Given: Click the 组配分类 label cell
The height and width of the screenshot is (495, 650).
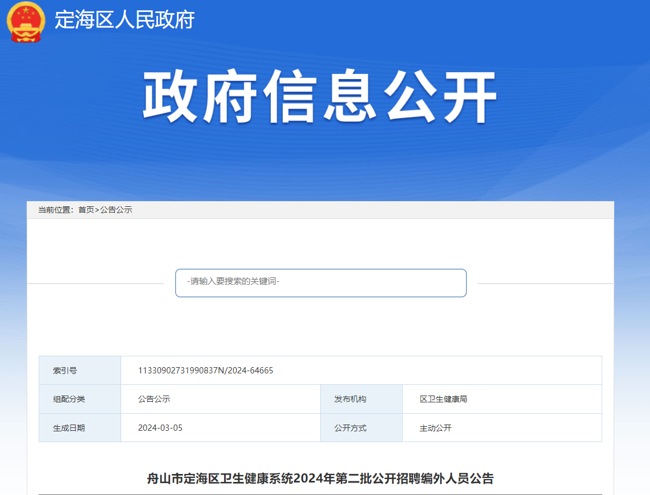Looking at the screenshot, I should tap(69, 399).
